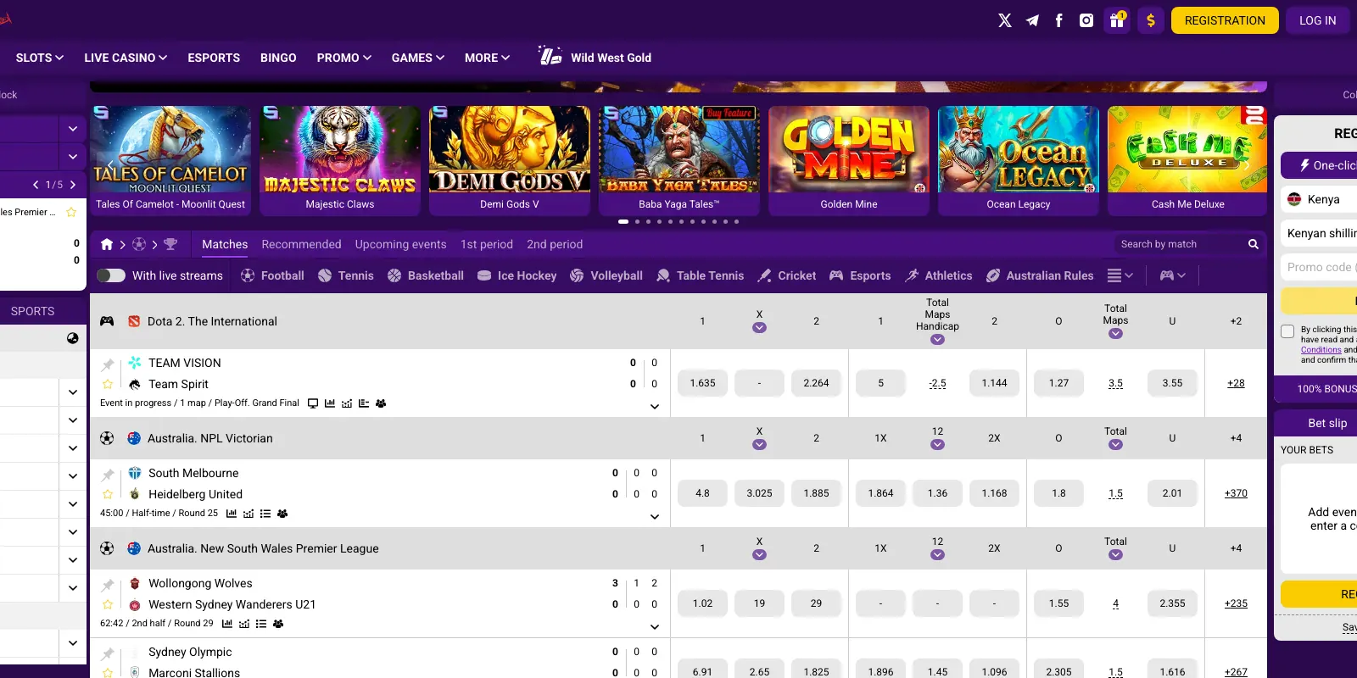1357x678 pixels.
Task: Expand the MORE menu
Action: (x=488, y=58)
